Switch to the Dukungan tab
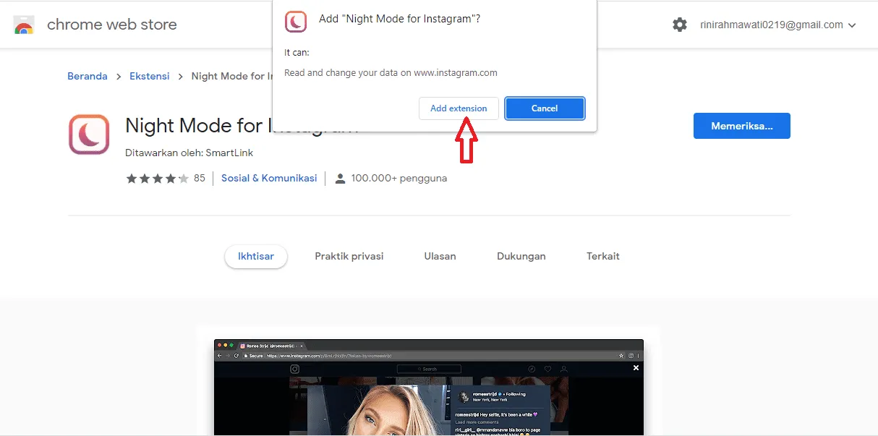 click(521, 256)
